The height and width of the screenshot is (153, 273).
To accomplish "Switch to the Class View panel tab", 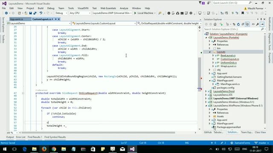I will 260,132.
